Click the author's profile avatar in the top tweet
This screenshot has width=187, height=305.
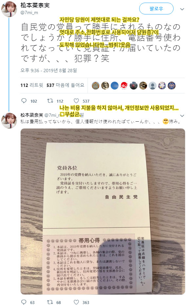9,9
